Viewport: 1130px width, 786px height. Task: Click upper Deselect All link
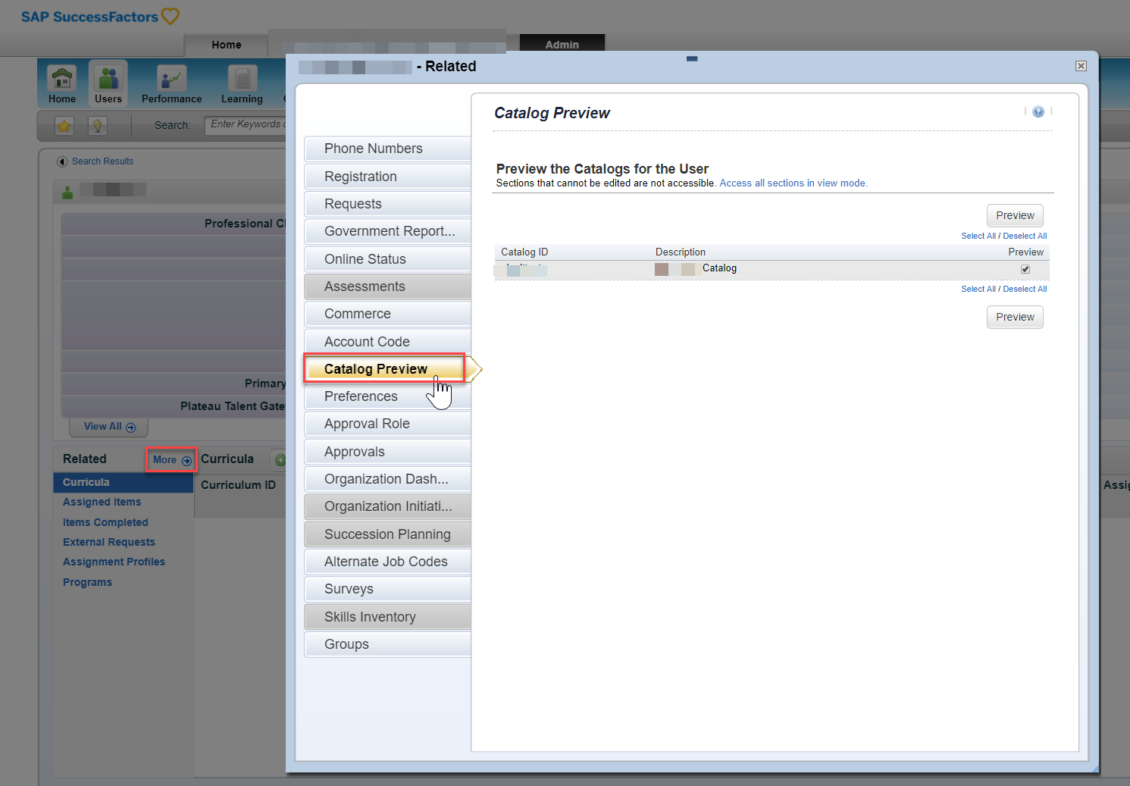[1025, 236]
